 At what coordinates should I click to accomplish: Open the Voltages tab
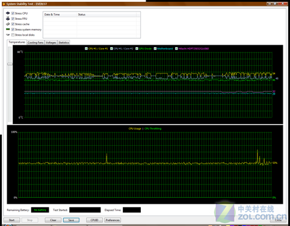[x=51, y=43]
